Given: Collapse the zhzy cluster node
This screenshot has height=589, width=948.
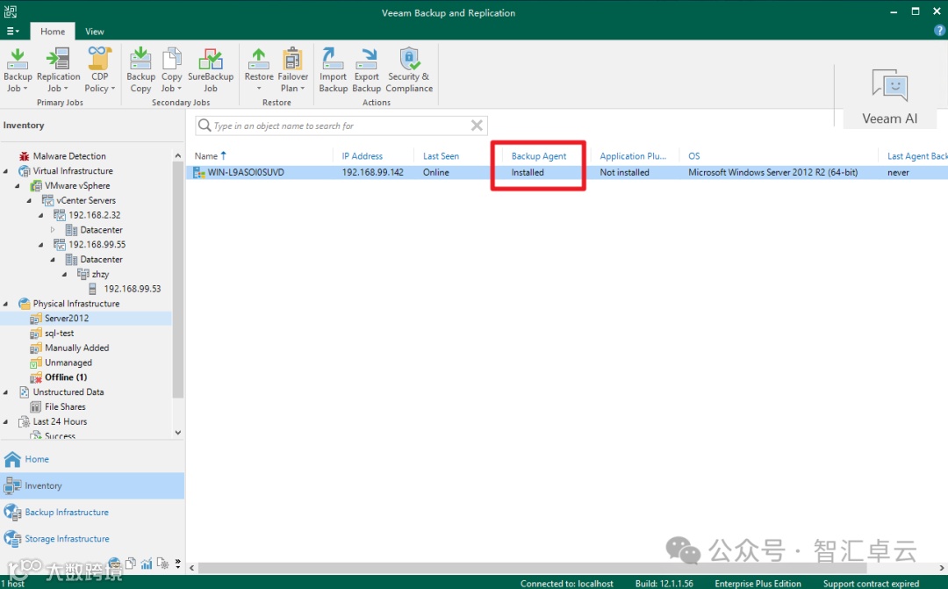Looking at the screenshot, I should [65, 274].
